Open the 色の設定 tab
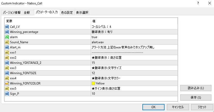 tap(67, 13)
